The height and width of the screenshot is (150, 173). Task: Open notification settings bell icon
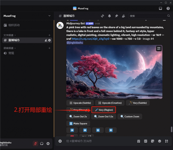[109, 16]
